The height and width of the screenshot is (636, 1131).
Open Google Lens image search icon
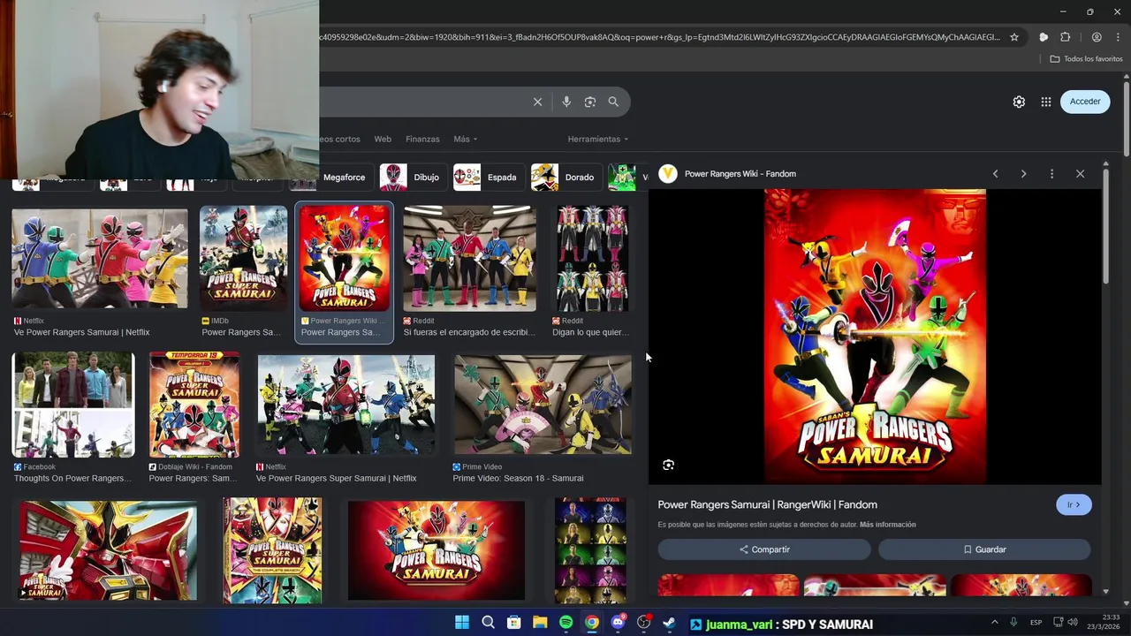[590, 102]
